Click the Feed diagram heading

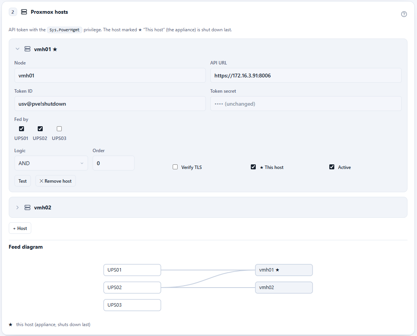(26, 247)
